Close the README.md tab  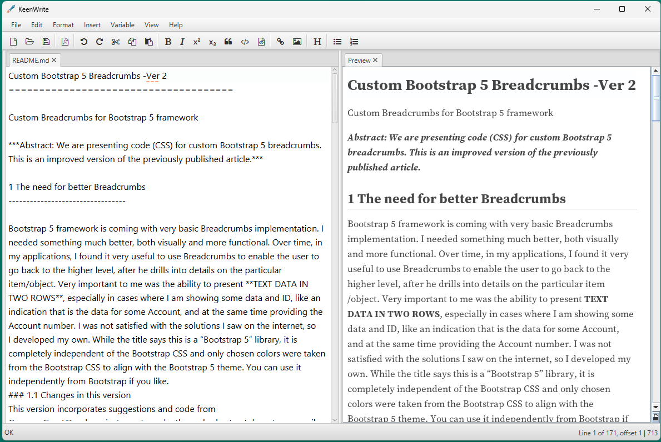click(54, 60)
